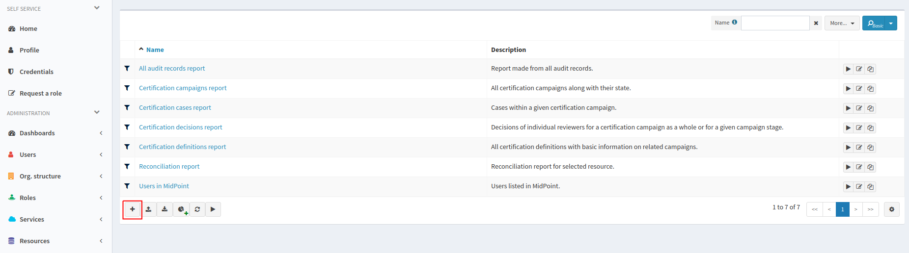Image resolution: width=909 pixels, height=253 pixels.
Task: Go to previous page of results
Action: pyautogui.click(x=829, y=209)
